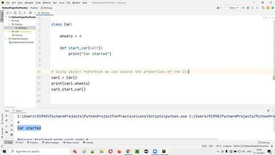Image resolution: width=275 pixels, height=155 pixels.
Task: Close the Demo tab in Run panel
Action: (24, 111)
